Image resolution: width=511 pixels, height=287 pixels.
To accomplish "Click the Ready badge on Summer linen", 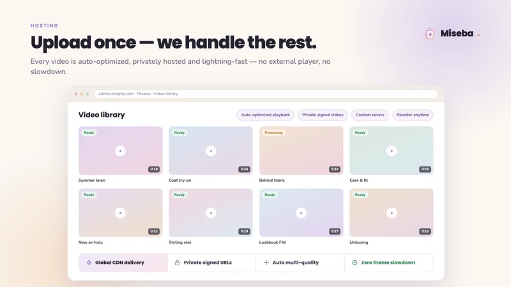I will (89, 133).
